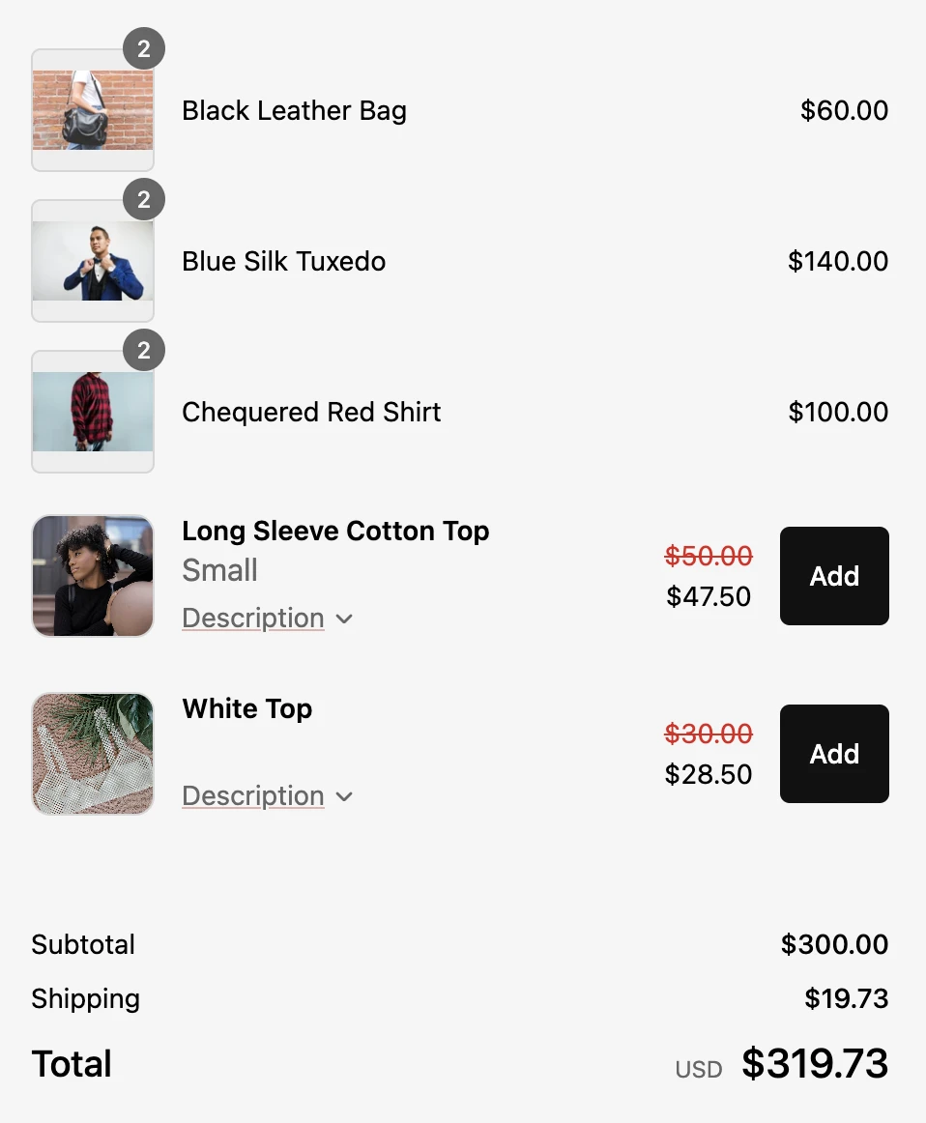Add Long Sleeve Cotton Top to order
This screenshot has width=926, height=1123.
point(834,576)
